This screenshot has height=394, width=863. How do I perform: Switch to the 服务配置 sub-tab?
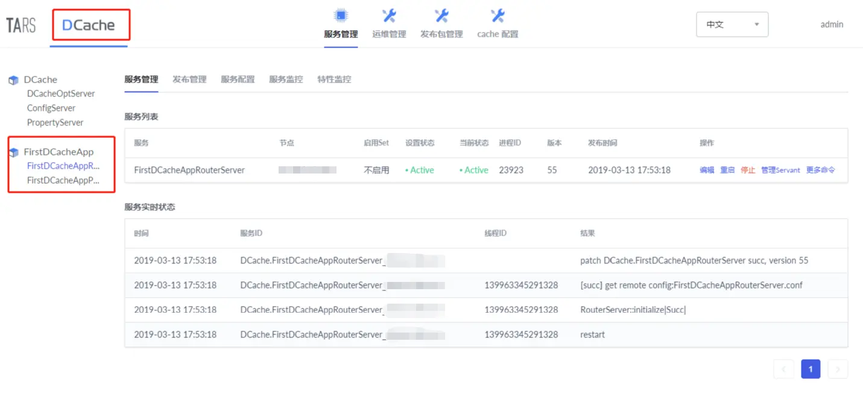238,80
